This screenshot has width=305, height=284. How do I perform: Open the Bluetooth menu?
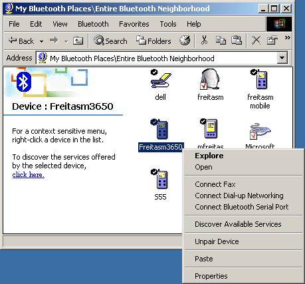click(93, 24)
